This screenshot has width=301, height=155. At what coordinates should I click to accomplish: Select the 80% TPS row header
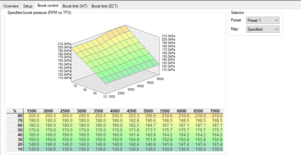15,116
